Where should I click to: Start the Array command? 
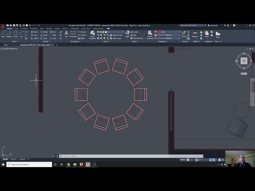click(x=53, y=38)
